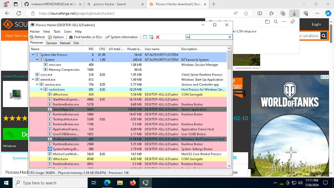Sort by the User name column
Image resolution: width=334 pixels, height=188 pixels.
(161, 49)
